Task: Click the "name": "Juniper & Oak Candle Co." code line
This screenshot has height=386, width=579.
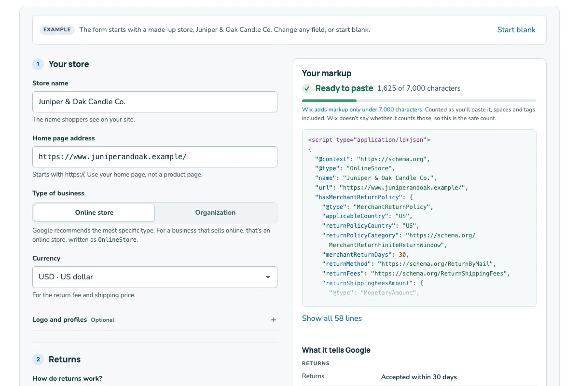Action: pos(376,178)
